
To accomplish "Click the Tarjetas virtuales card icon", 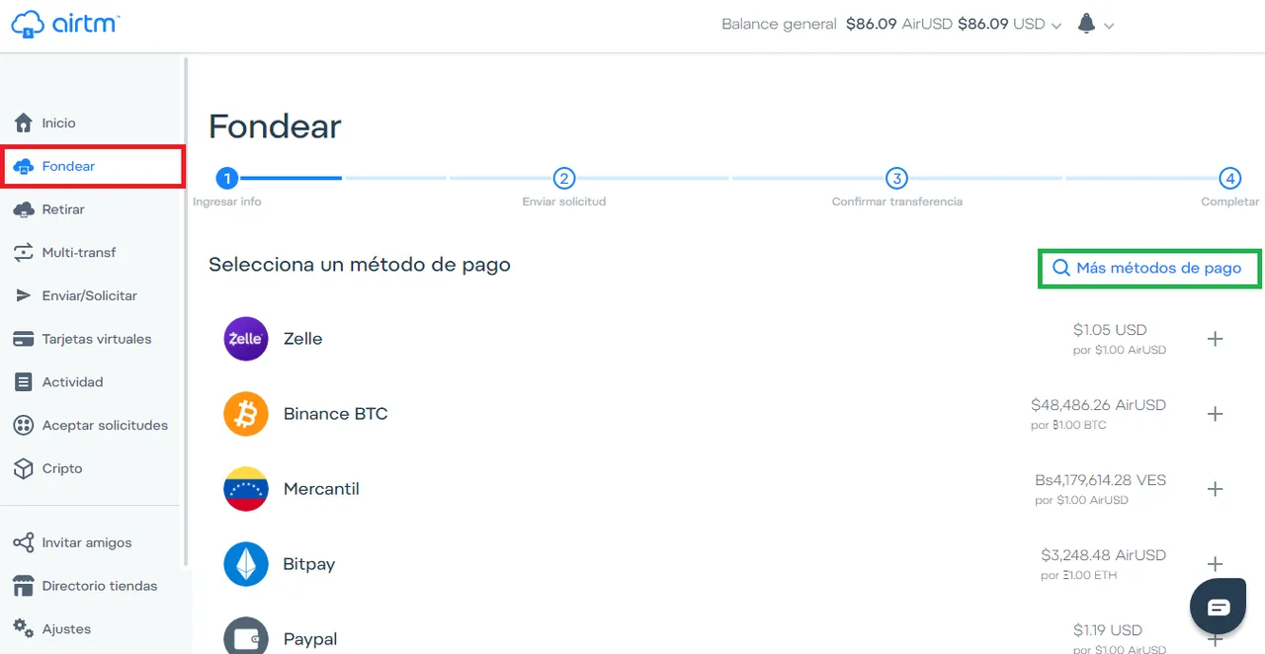I will click(24, 339).
